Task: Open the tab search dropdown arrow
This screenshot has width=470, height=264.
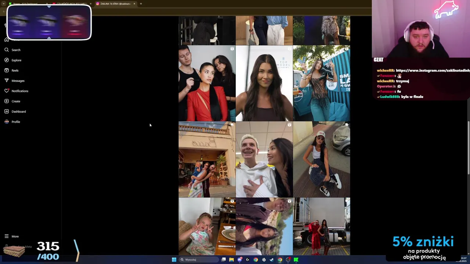Action: (3, 4)
